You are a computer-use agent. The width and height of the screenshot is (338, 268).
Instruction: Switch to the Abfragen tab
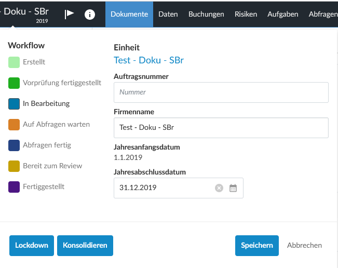323,14
